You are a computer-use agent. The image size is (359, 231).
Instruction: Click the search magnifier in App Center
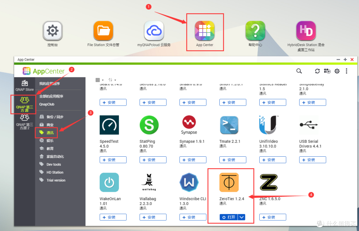point(299,71)
